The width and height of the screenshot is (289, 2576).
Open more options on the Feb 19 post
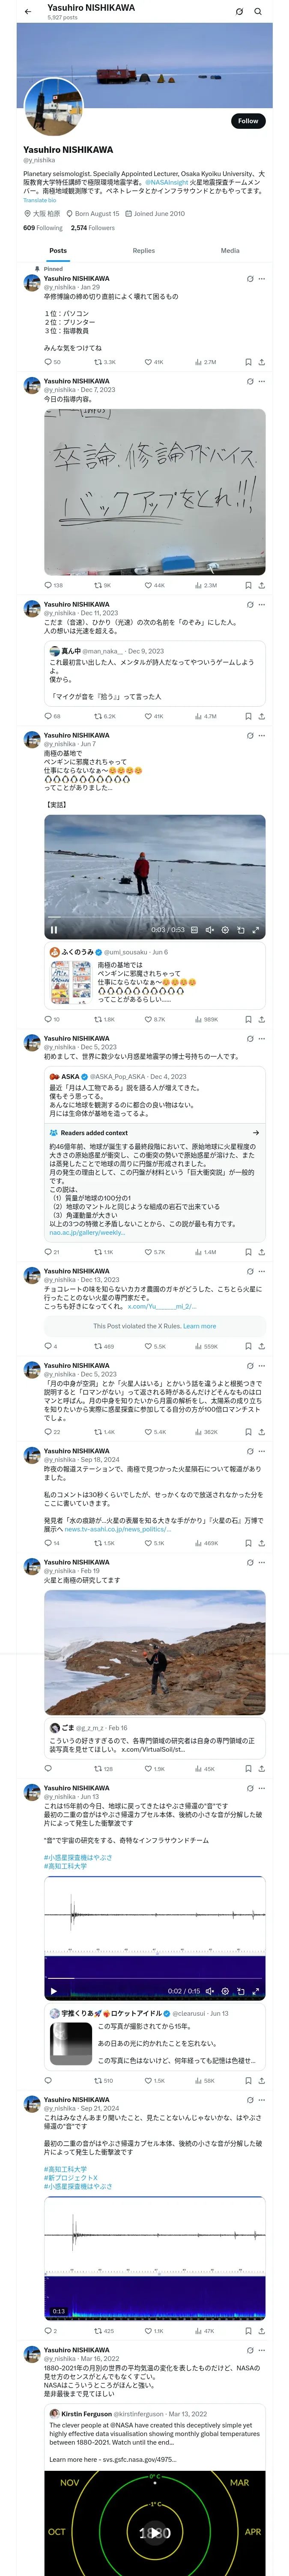(x=262, y=1562)
